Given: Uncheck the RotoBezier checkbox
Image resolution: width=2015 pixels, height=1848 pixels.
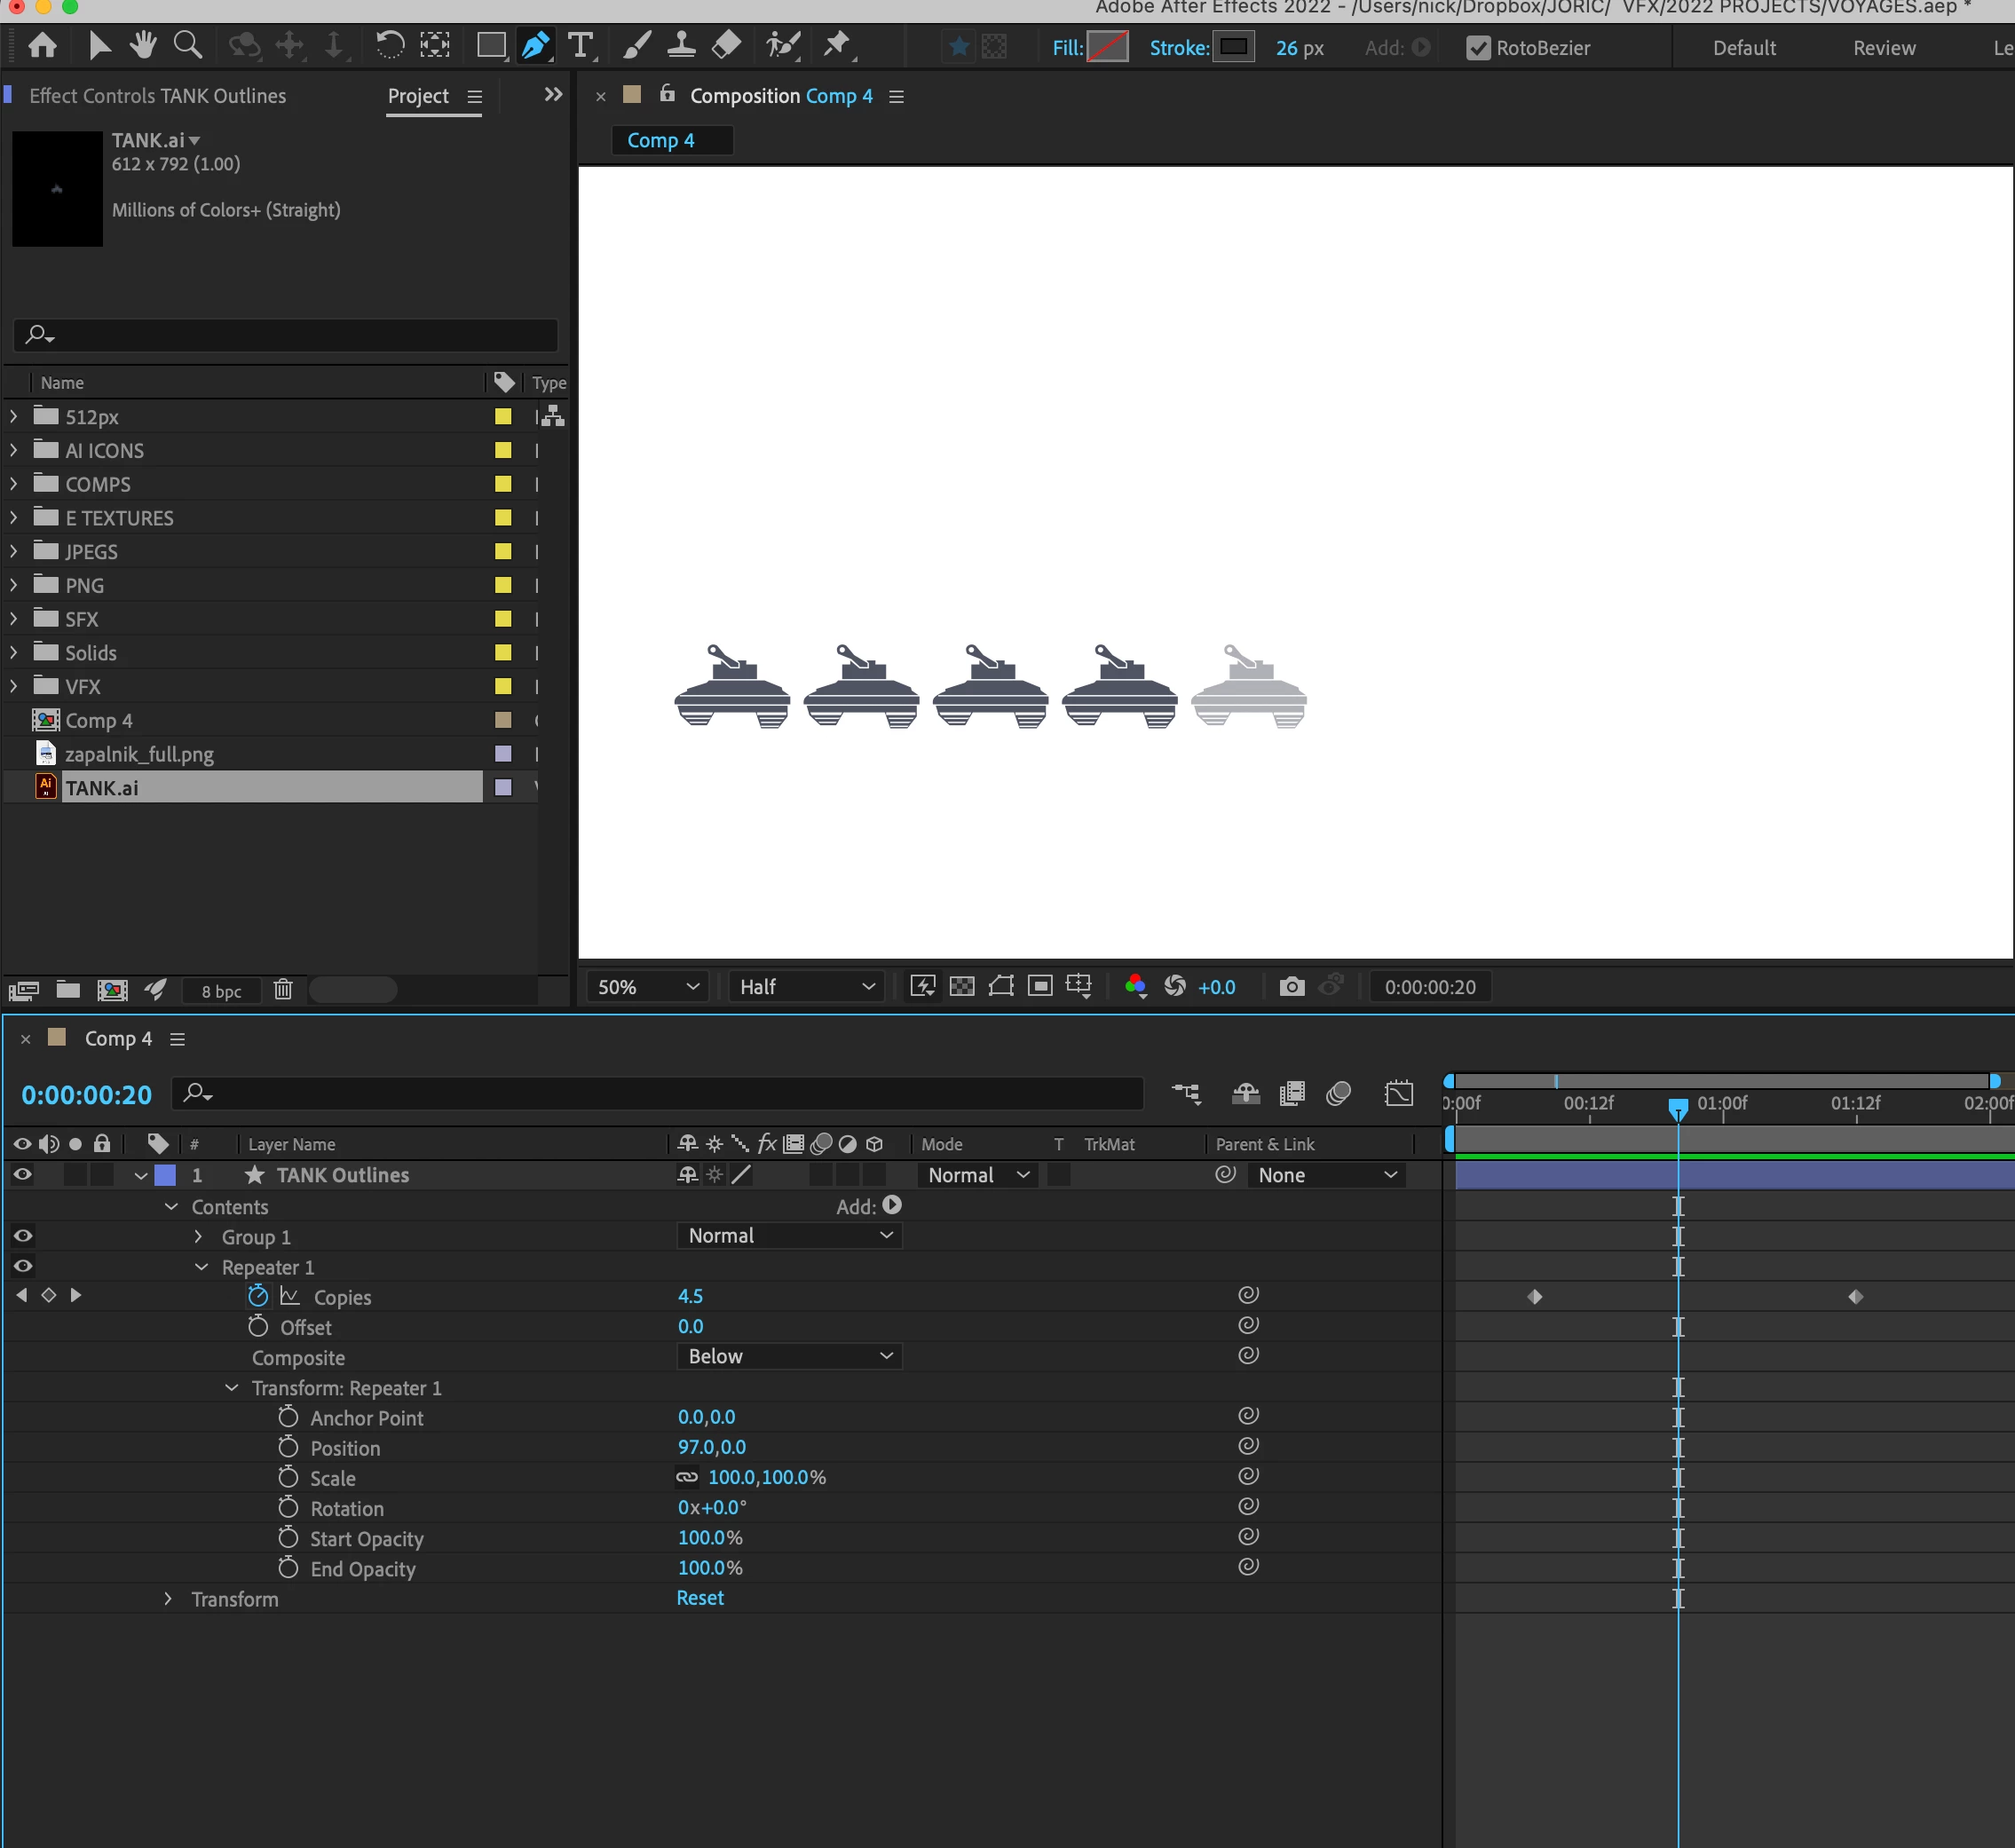Looking at the screenshot, I should 1478,48.
